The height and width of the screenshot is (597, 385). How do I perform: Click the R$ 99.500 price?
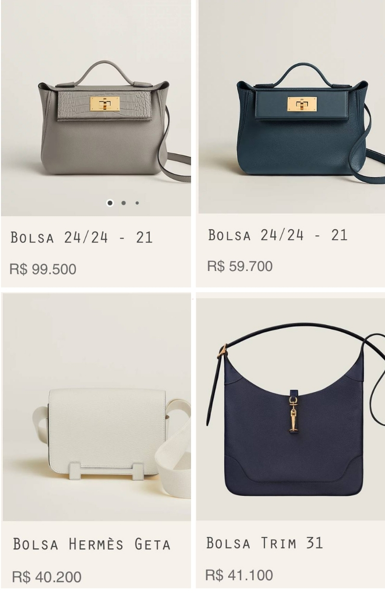(x=43, y=269)
